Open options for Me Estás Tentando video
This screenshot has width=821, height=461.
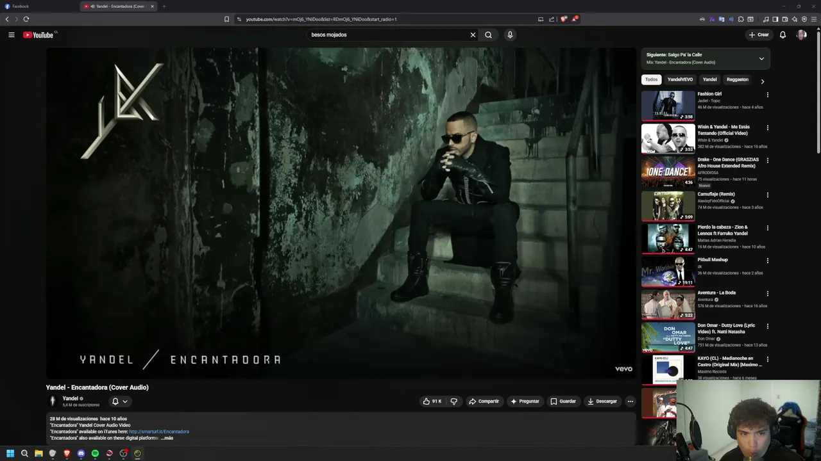(767, 127)
